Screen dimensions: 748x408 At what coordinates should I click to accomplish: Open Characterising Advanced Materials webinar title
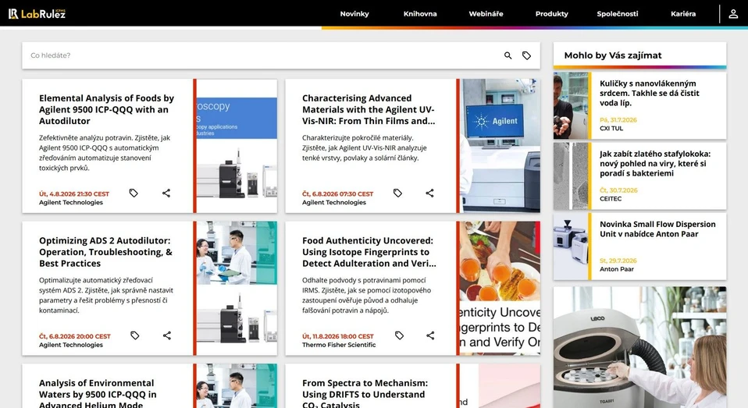[x=369, y=110]
